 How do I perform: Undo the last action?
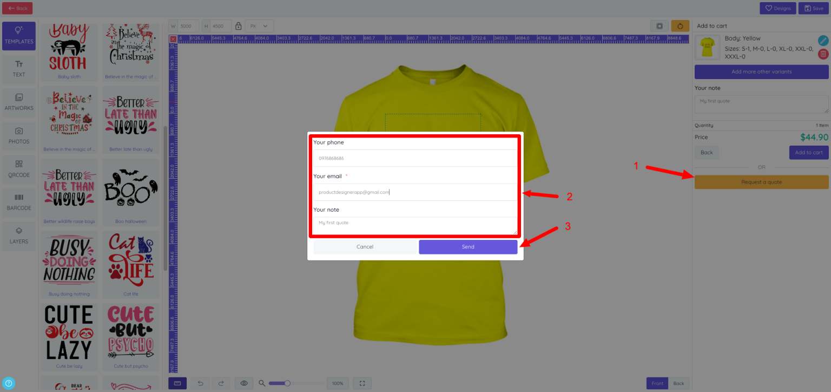pyautogui.click(x=200, y=383)
